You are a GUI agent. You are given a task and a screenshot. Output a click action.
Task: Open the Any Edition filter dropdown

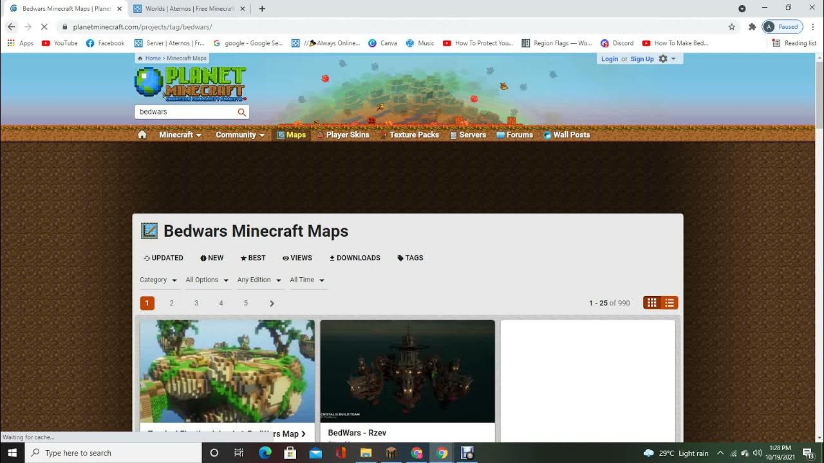259,280
